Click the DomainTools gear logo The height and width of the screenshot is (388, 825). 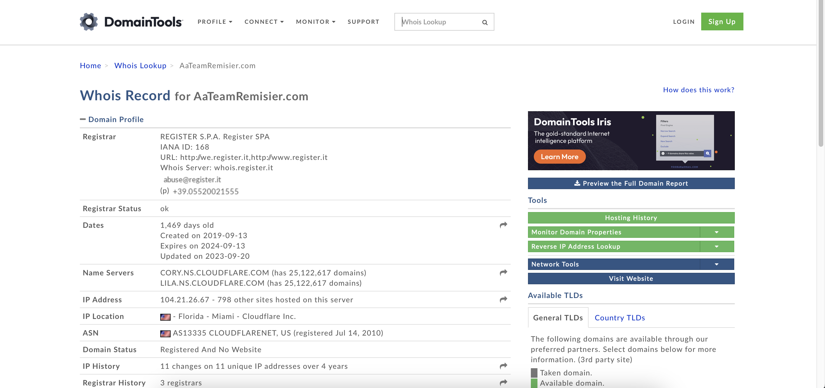coord(89,22)
